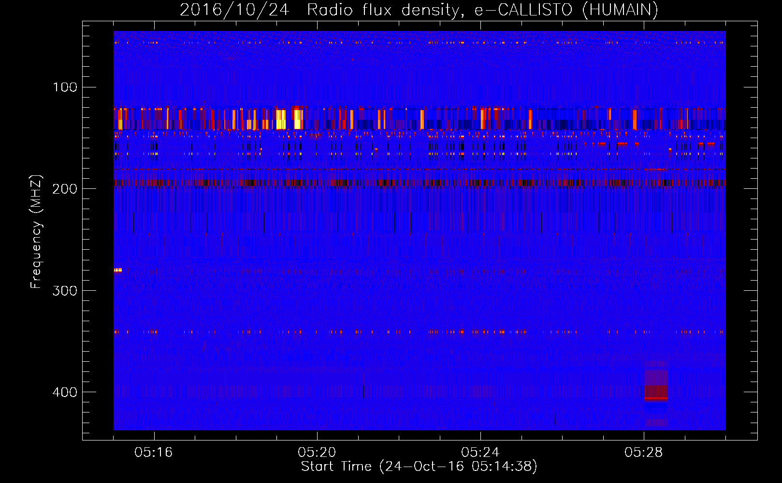This screenshot has height=483, width=782.
Task: Click the '05:28' time tick label
Action: (644, 453)
